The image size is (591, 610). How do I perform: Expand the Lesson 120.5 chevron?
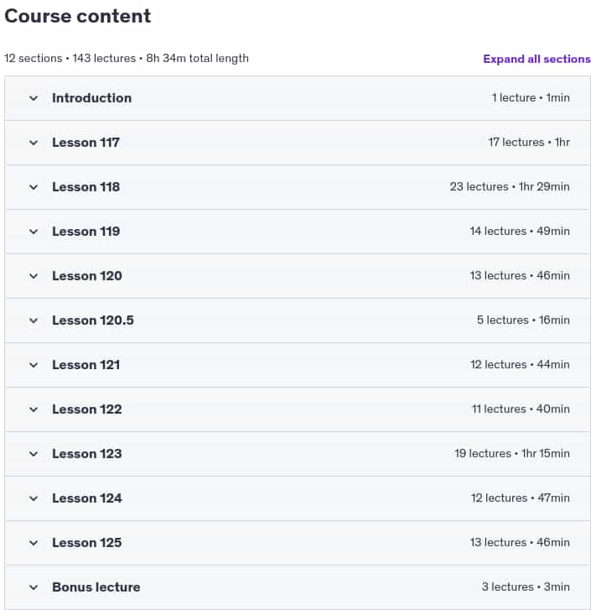[x=34, y=321]
